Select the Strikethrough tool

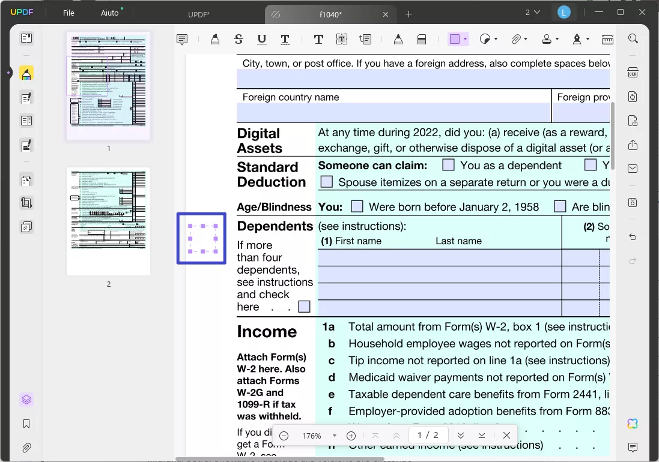pyautogui.click(x=238, y=40)
